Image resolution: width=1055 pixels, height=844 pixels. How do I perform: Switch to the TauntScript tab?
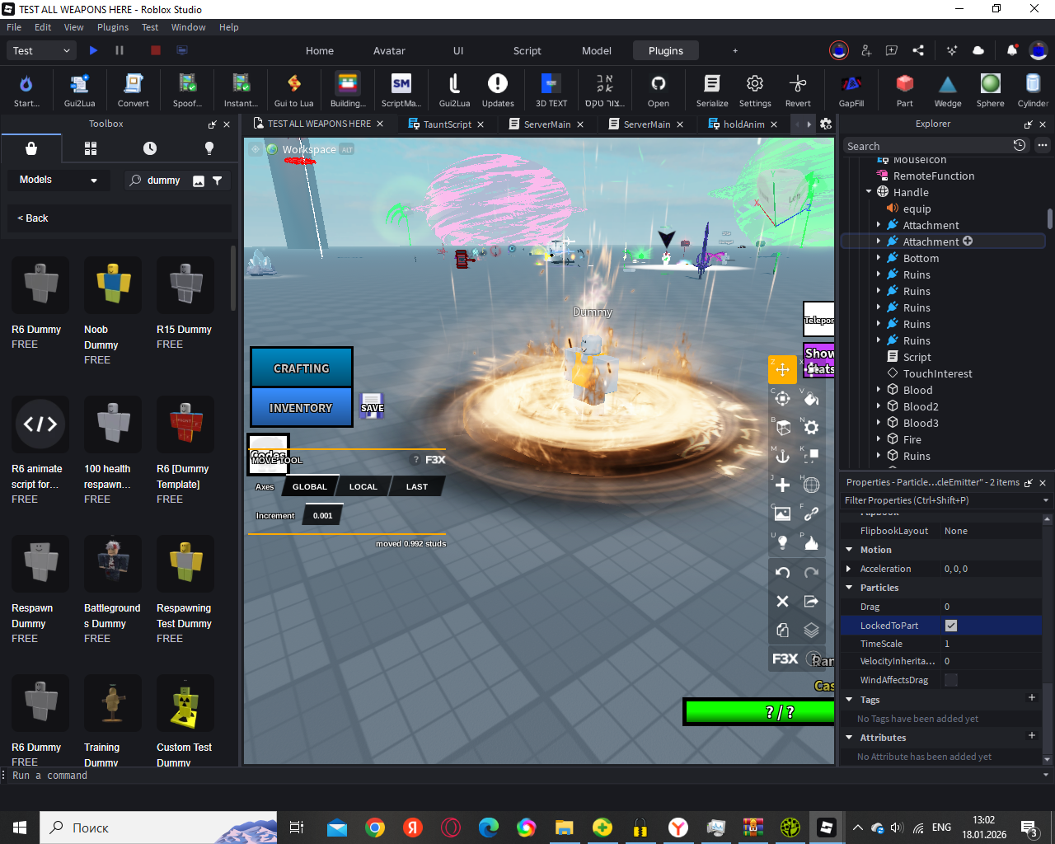(447, 124)
